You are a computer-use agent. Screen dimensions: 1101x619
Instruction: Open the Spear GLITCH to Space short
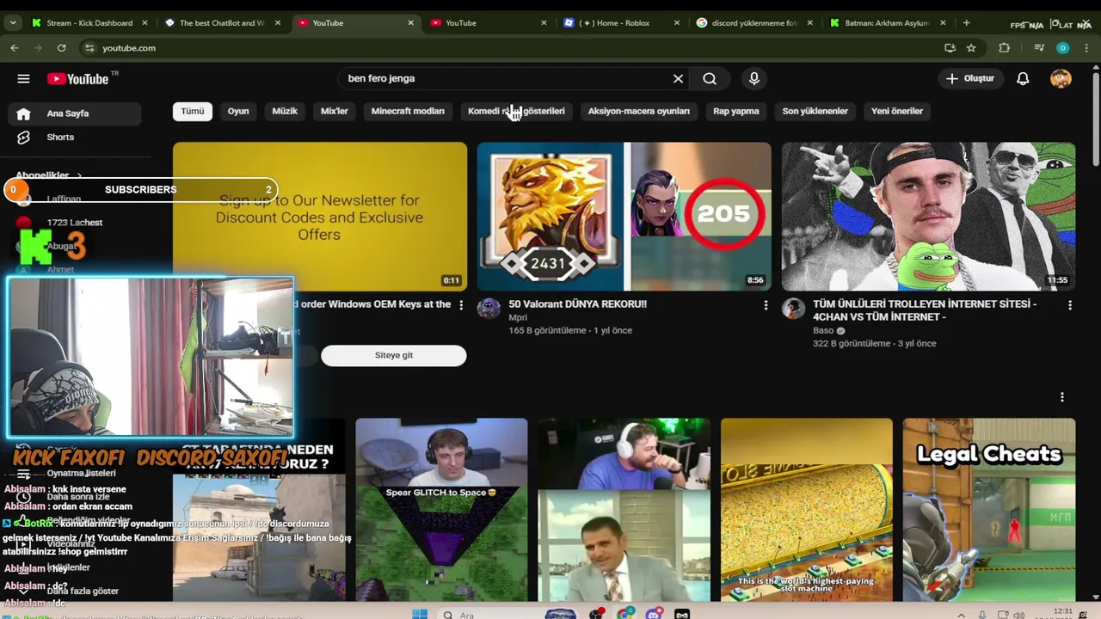click(x=441, y=510)
